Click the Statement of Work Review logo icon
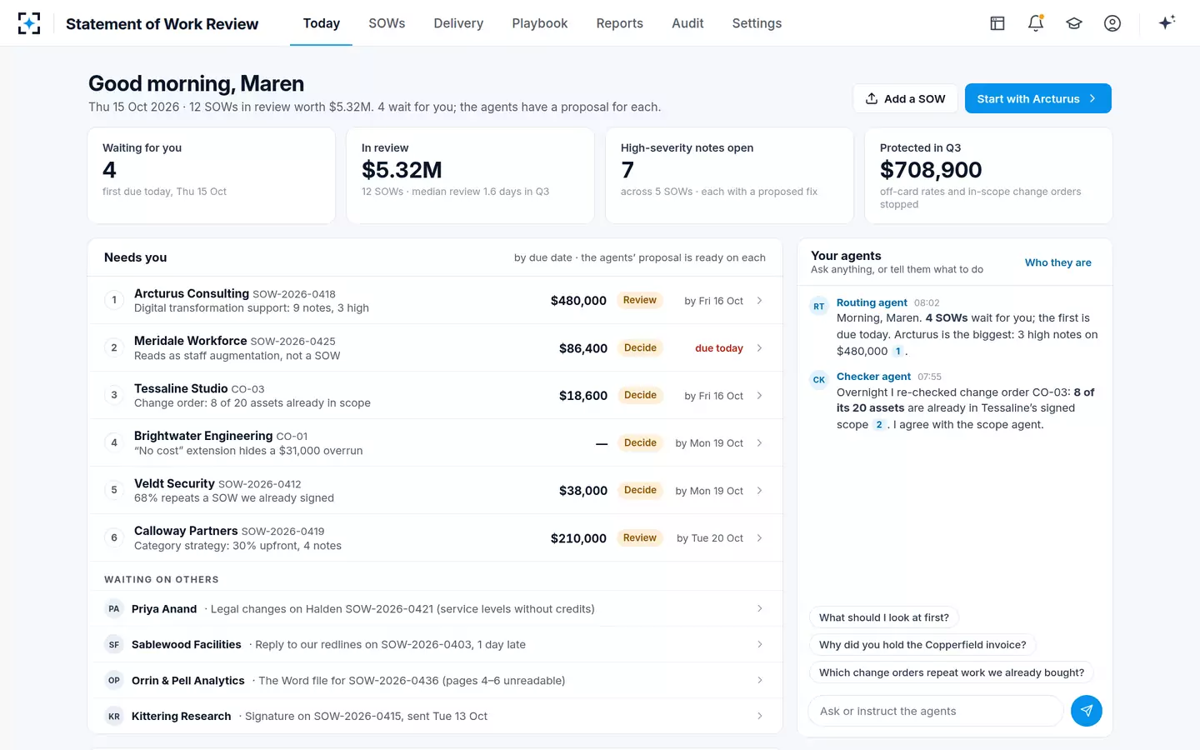 pyautogui.click(x=29, y=23)
